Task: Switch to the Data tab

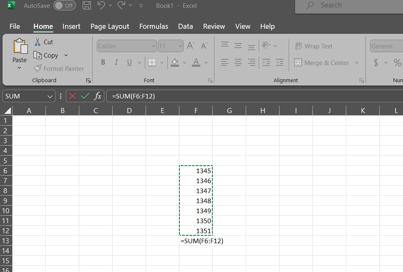Action: point(186,26)
